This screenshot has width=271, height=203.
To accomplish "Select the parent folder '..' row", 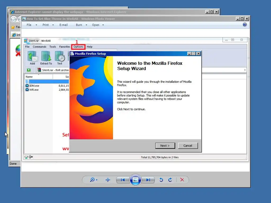I will (x=47, y=81).
